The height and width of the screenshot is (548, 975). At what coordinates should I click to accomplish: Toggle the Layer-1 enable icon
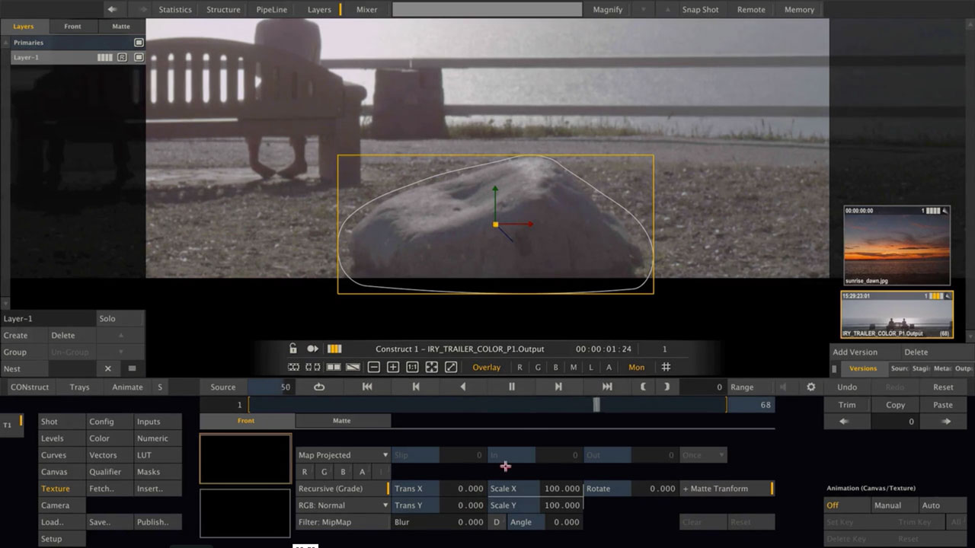pyautogui.click(x=139, y=57)
